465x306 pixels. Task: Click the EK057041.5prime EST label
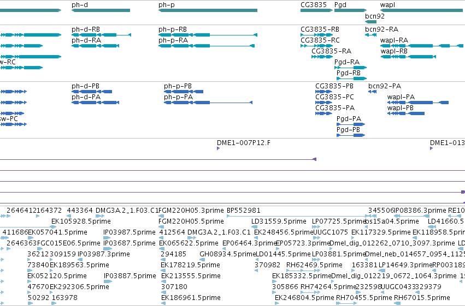(57, 232)
